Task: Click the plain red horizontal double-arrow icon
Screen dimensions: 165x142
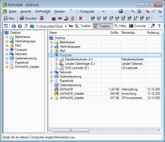Action: [x=60, y=18]
